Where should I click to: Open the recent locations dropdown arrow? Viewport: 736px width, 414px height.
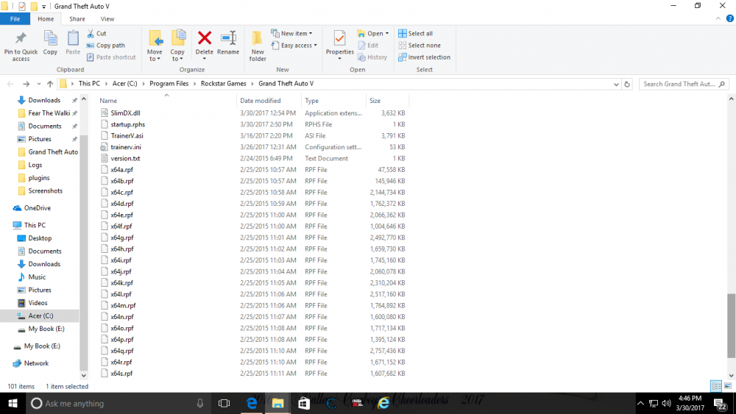(38, 84)
